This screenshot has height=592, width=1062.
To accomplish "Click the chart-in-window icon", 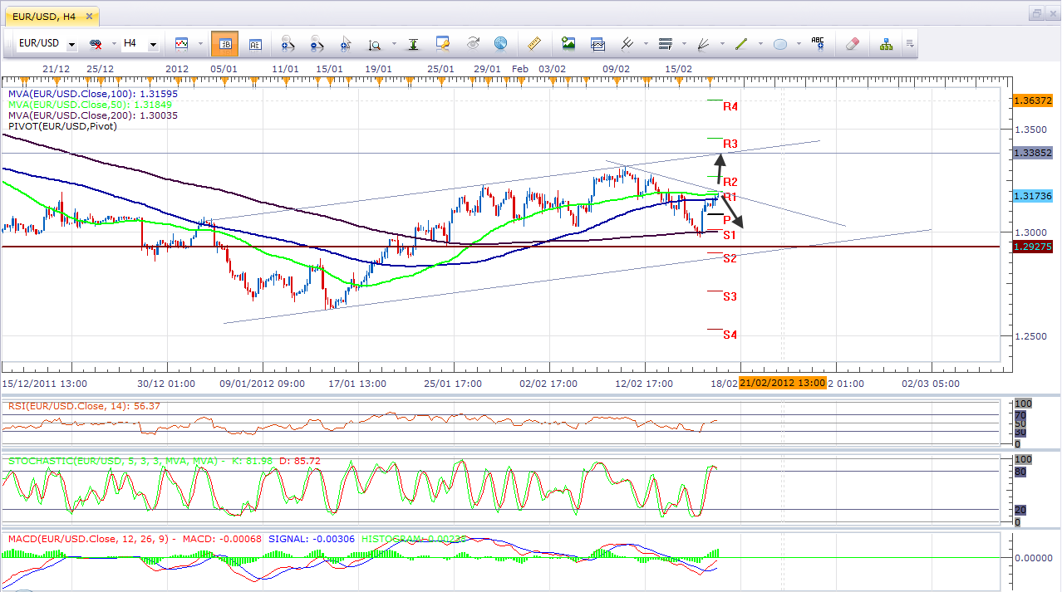I will [x=597, y=44].
